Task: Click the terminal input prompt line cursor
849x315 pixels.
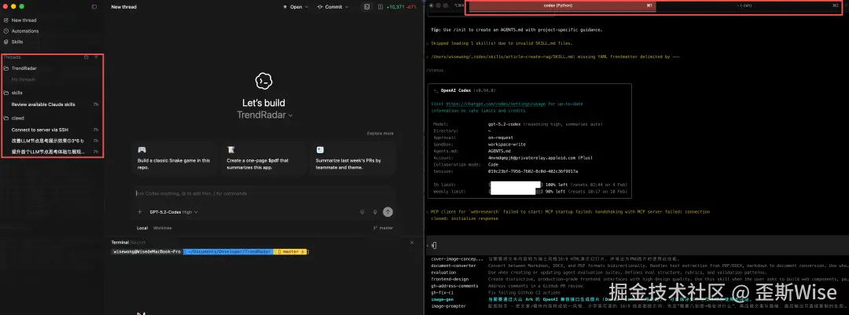Action: 434,245
